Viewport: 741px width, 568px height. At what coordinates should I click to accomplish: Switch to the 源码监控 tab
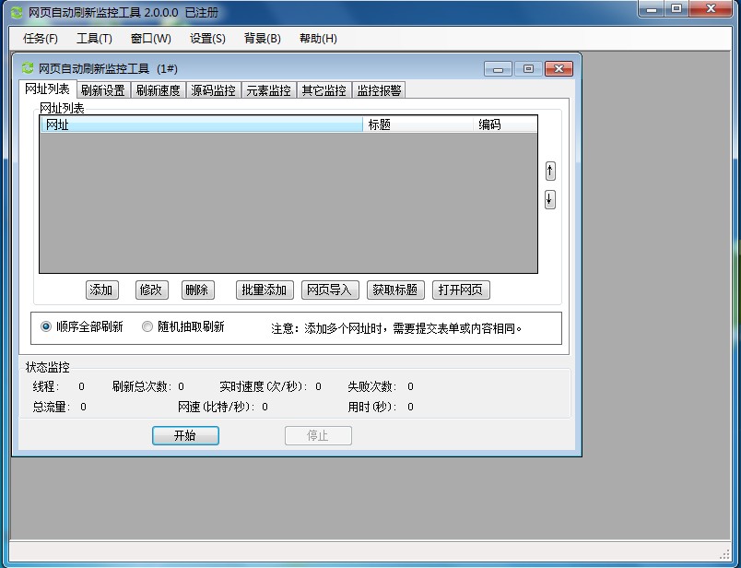click(x=213, y=90)
